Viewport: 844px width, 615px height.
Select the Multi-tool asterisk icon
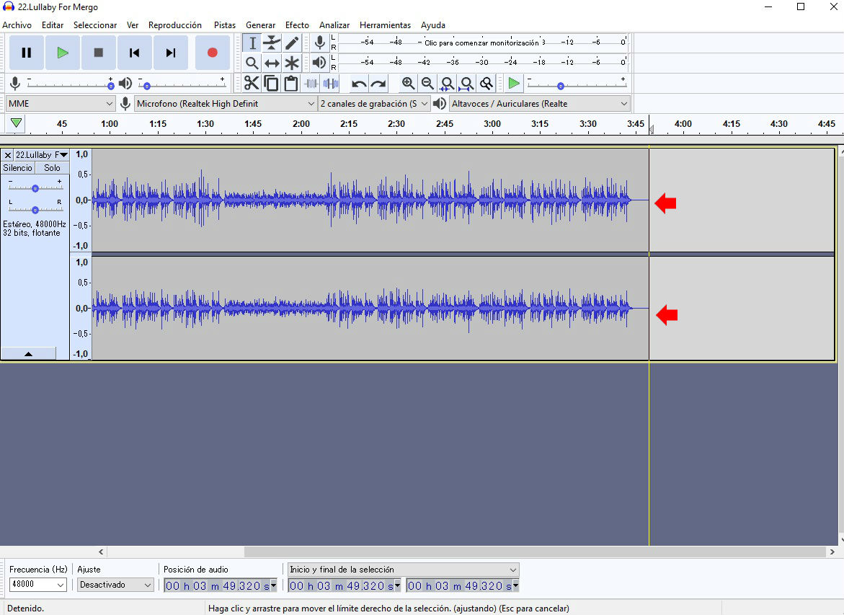(291, 63)
